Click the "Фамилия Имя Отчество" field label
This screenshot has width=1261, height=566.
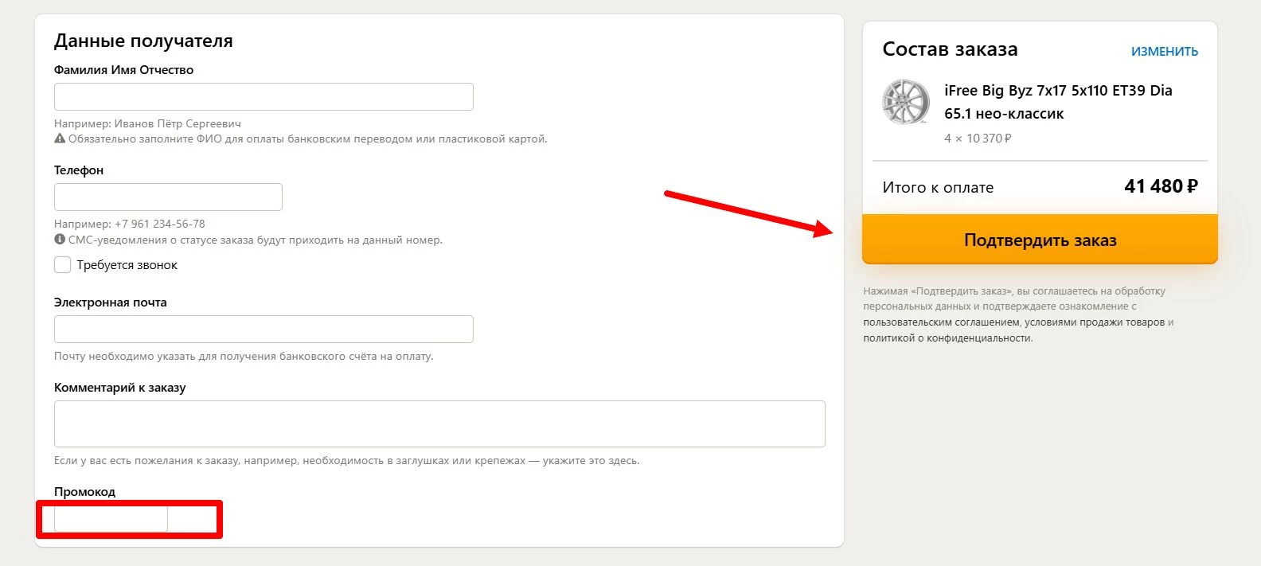click(x=123, y=70)
